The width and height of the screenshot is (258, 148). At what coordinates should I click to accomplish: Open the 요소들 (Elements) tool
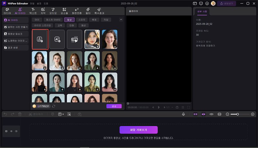[x=64, y=11]
